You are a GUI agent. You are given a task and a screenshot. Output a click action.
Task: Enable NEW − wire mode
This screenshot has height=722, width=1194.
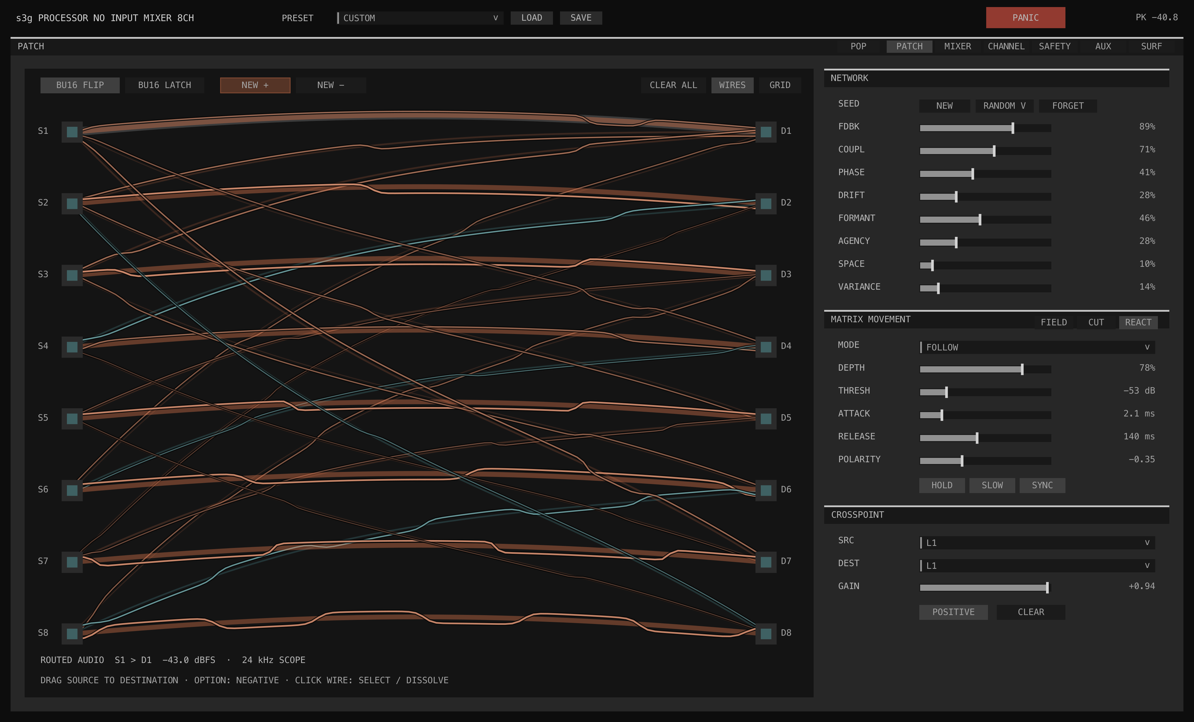point(331,85)
